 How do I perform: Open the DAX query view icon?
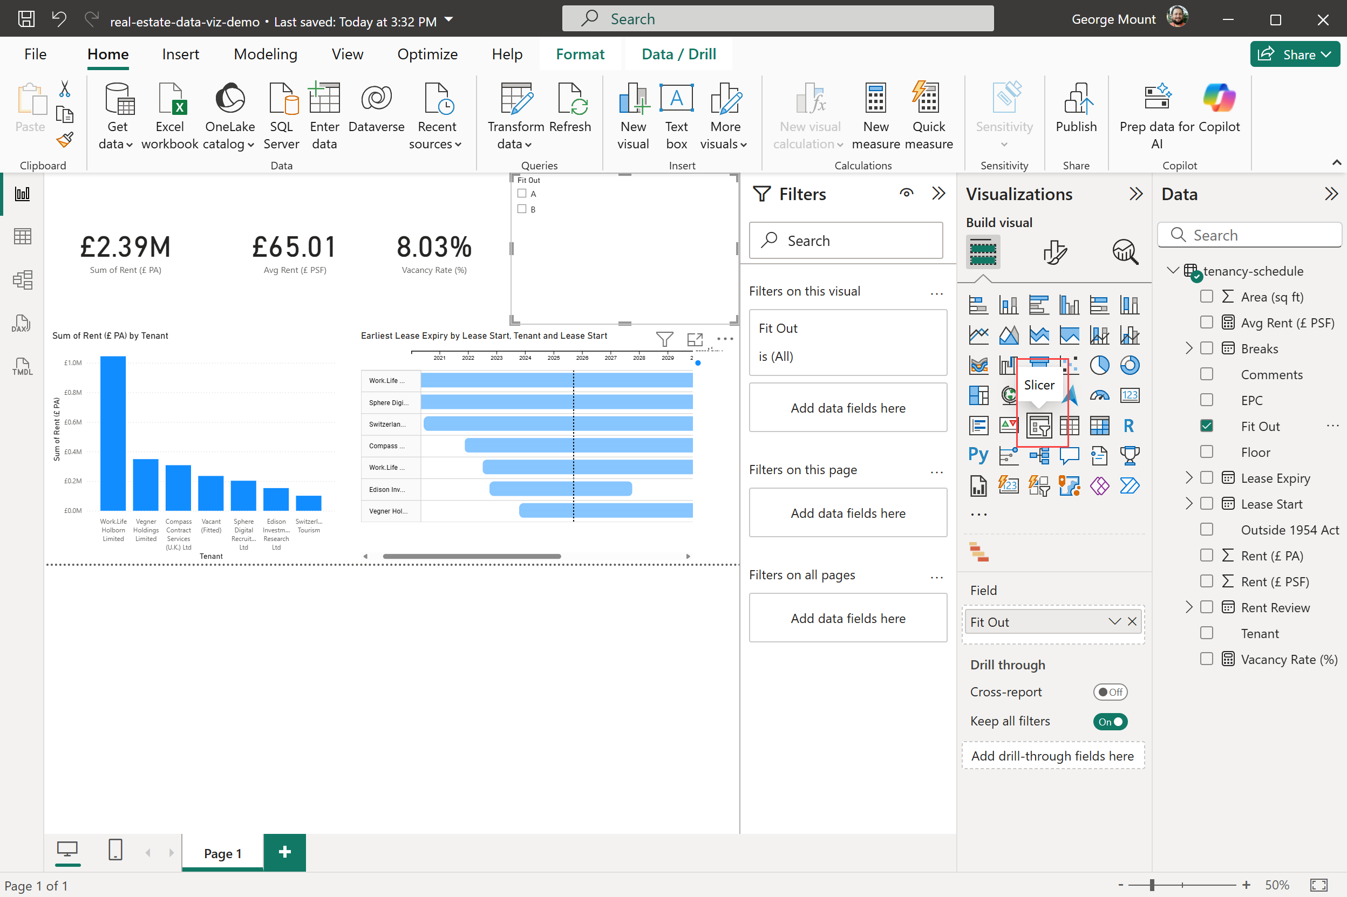[x=22, y=323]
